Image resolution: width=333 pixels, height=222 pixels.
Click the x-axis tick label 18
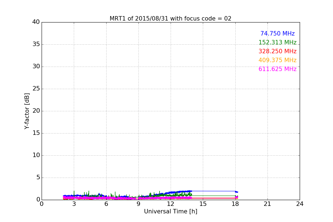[235, 204]
